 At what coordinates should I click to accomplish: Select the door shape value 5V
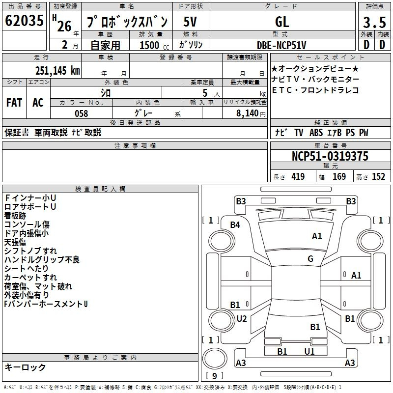(190, 22)
